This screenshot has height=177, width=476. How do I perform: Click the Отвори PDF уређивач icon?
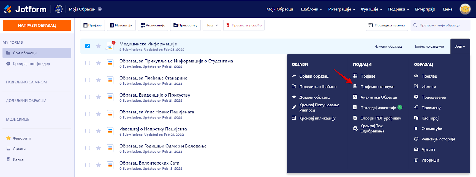pyautogui.click(x=355, y=118)
